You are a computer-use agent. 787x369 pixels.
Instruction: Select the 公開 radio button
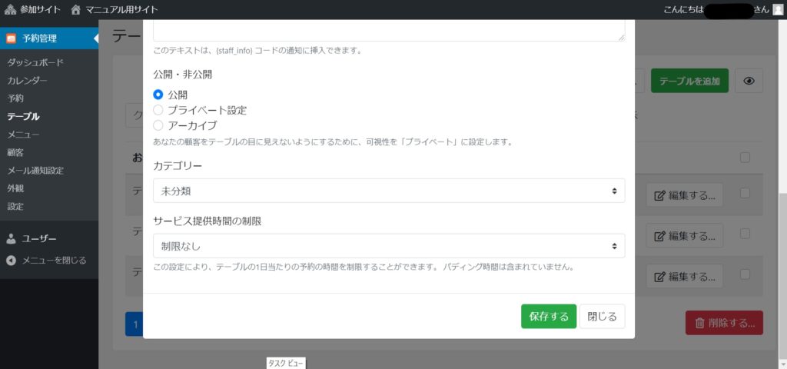pos(158,95)
